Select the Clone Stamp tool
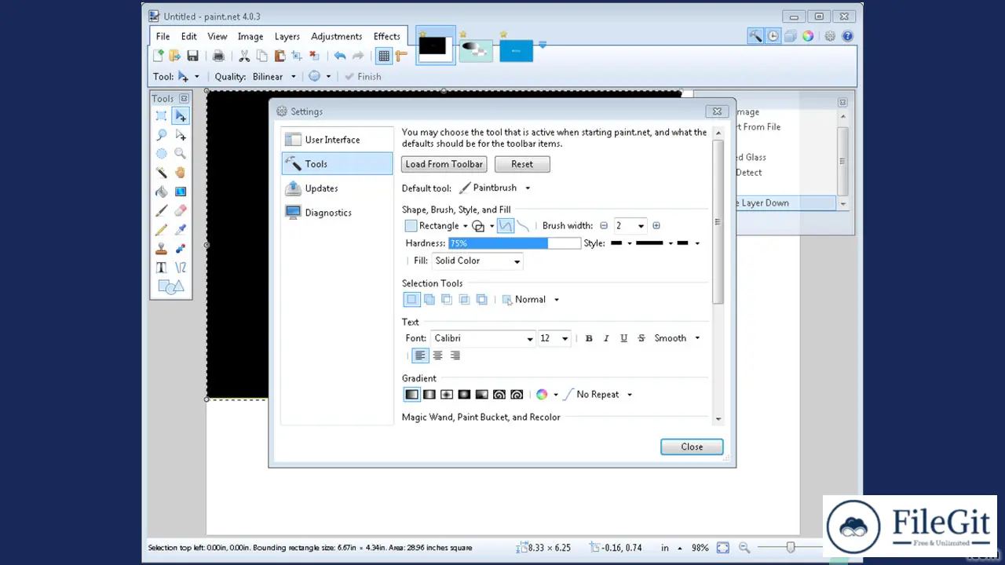 (162, 249)
